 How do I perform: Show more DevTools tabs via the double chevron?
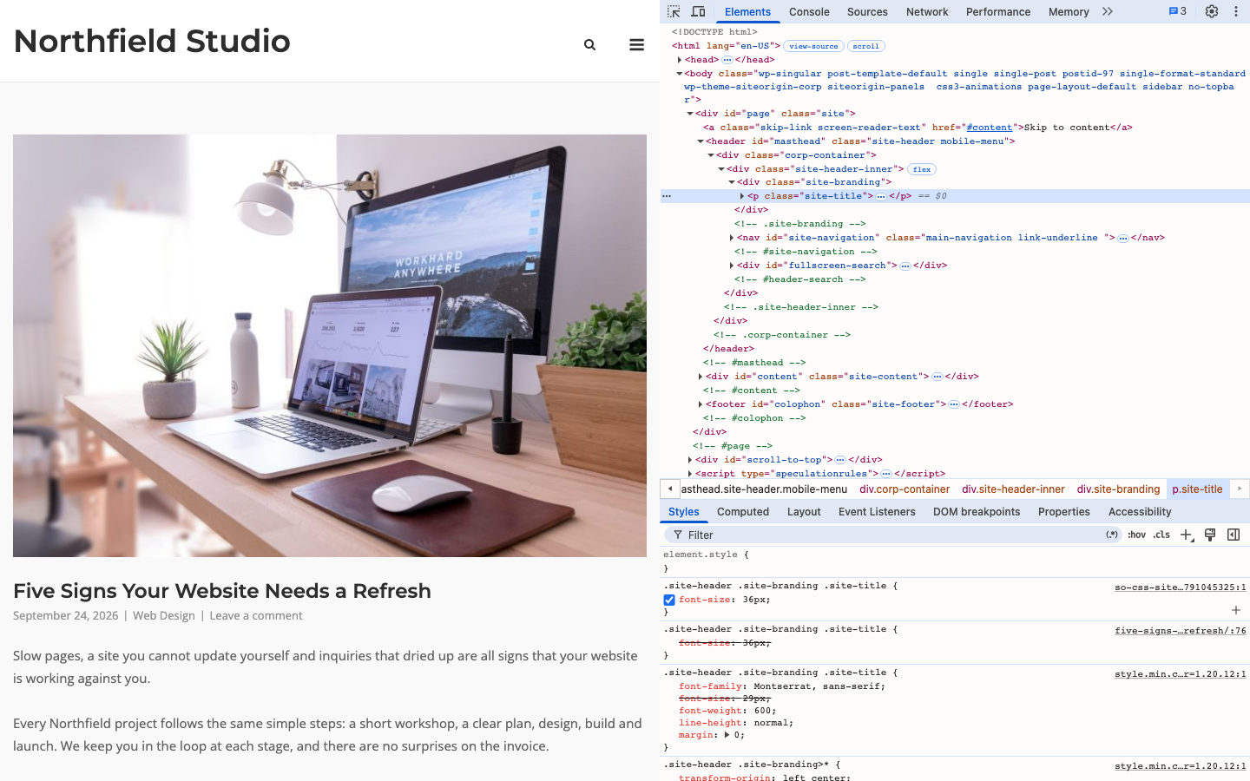[1108, 11]
